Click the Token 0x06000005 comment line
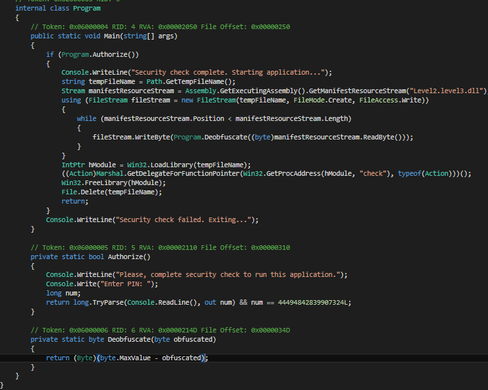This screenshot has width=488, height=390. [x=160, y=248]
